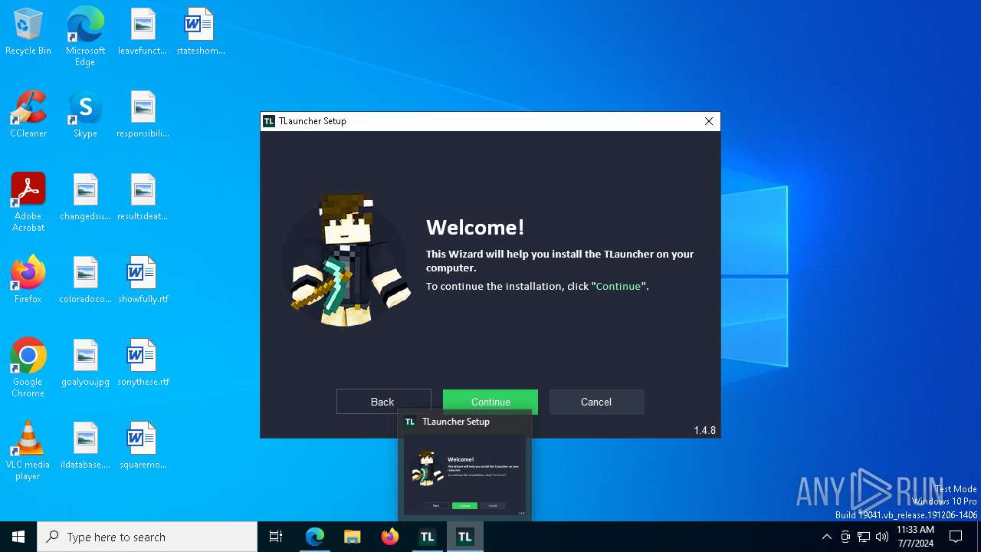Select the sonythese.rtf document
981x552 pixels.
tap(143, 363)
